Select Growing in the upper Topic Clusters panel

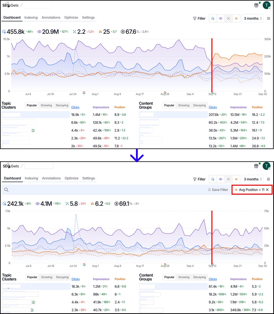[x=46, y=105]
